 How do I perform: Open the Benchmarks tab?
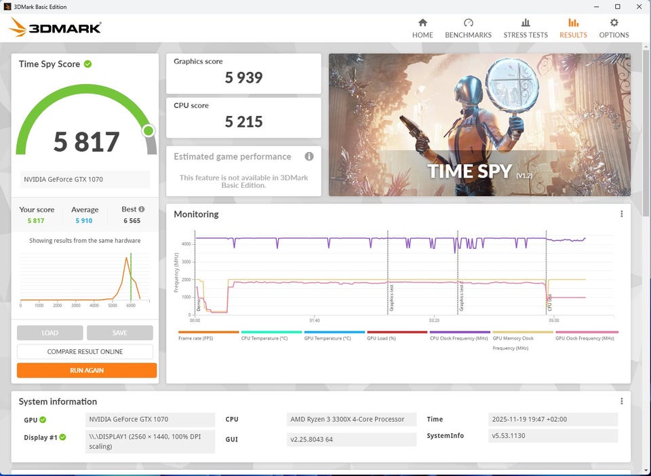[468, 28]
